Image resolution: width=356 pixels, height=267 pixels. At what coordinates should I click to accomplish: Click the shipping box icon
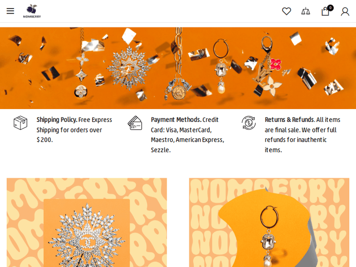(20, 123)
